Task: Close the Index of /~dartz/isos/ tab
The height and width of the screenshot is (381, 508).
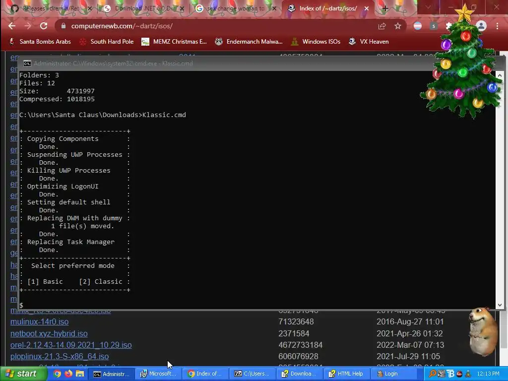Action: (x=367, y=8)
